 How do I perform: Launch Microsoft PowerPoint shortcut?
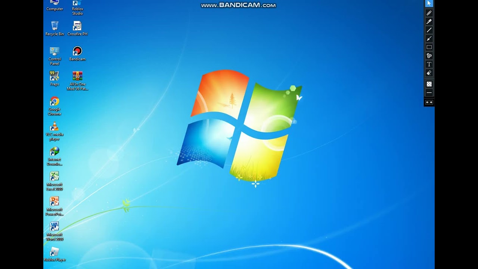click(x=55, y=206)
